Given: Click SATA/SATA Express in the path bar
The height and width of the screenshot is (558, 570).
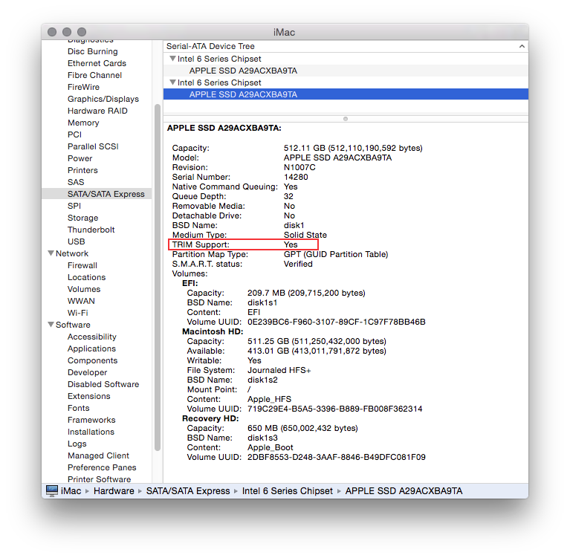Looking at the screenshot, I should (x=188, y=491).
